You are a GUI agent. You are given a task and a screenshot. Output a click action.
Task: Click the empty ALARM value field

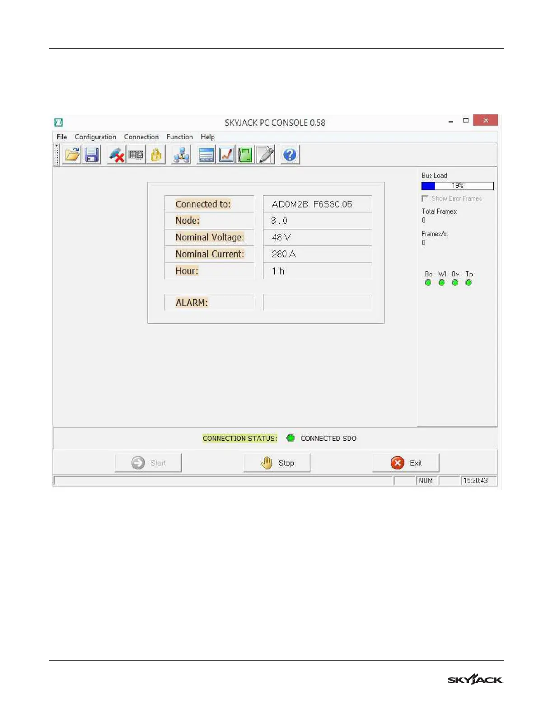317,302
